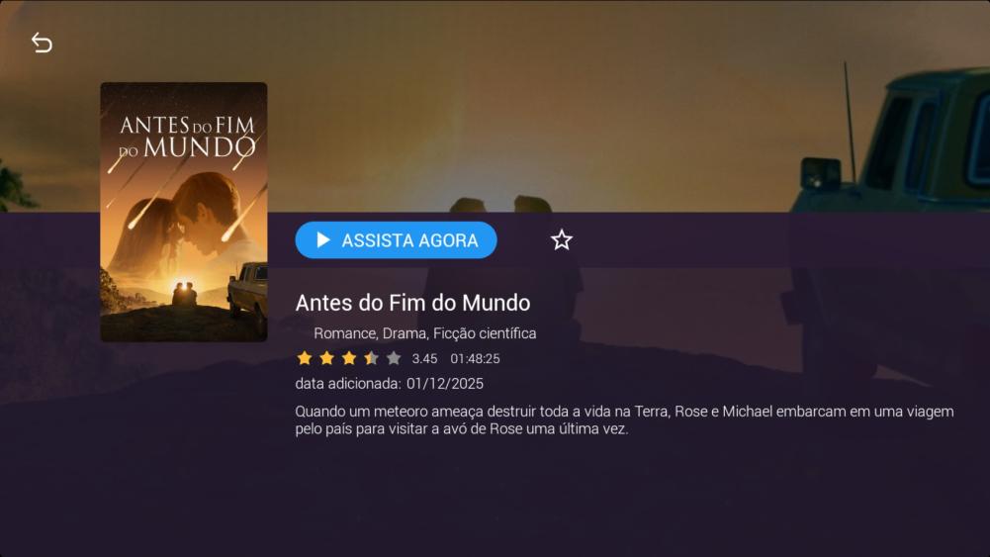Choose the Drama genre label

405,333
